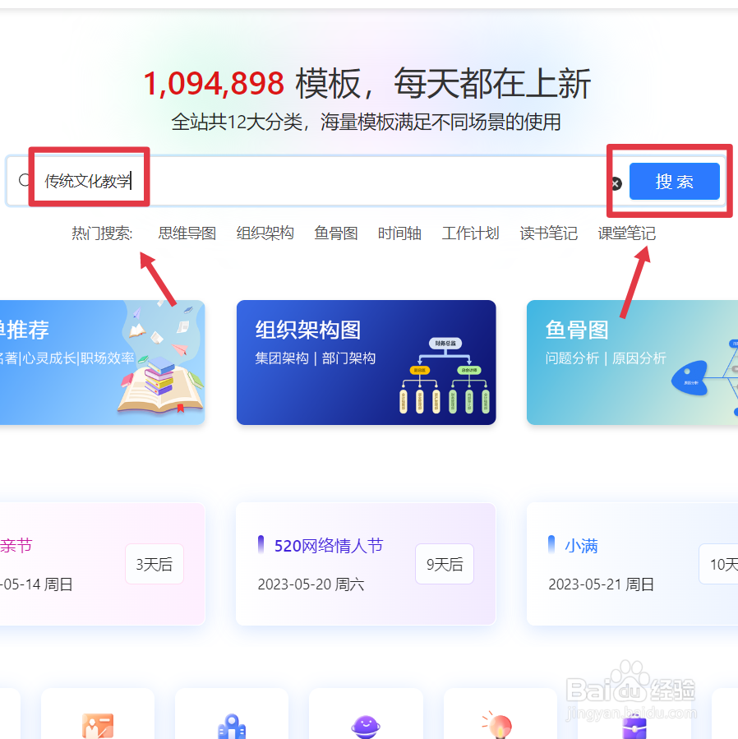Open the blue building icon category
This screenshot has height=739, width=738.
tap(232, 727)
